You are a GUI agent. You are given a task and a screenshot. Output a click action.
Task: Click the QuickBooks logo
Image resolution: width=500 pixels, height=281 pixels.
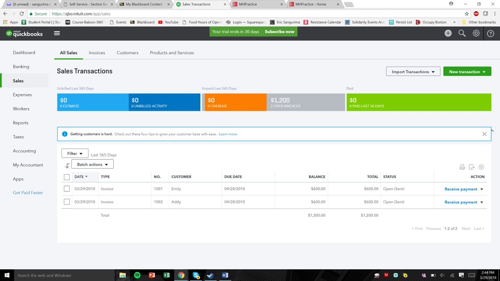point(25,33)
